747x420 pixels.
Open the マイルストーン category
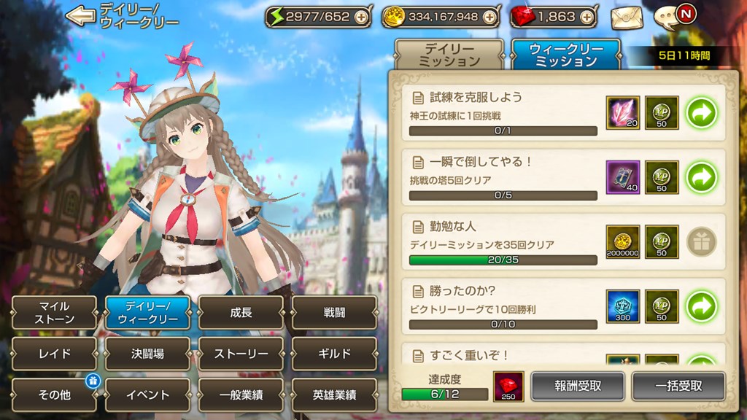point(54,312)
